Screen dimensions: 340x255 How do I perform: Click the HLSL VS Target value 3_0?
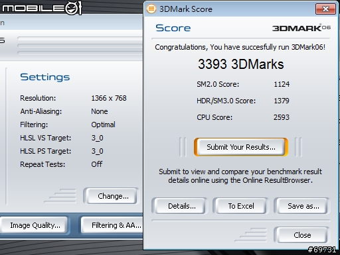pos(97,138)
